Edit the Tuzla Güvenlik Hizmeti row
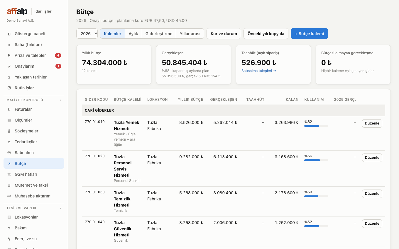The height and width of the screenshot is (249, 399). [x=372, y=224]
